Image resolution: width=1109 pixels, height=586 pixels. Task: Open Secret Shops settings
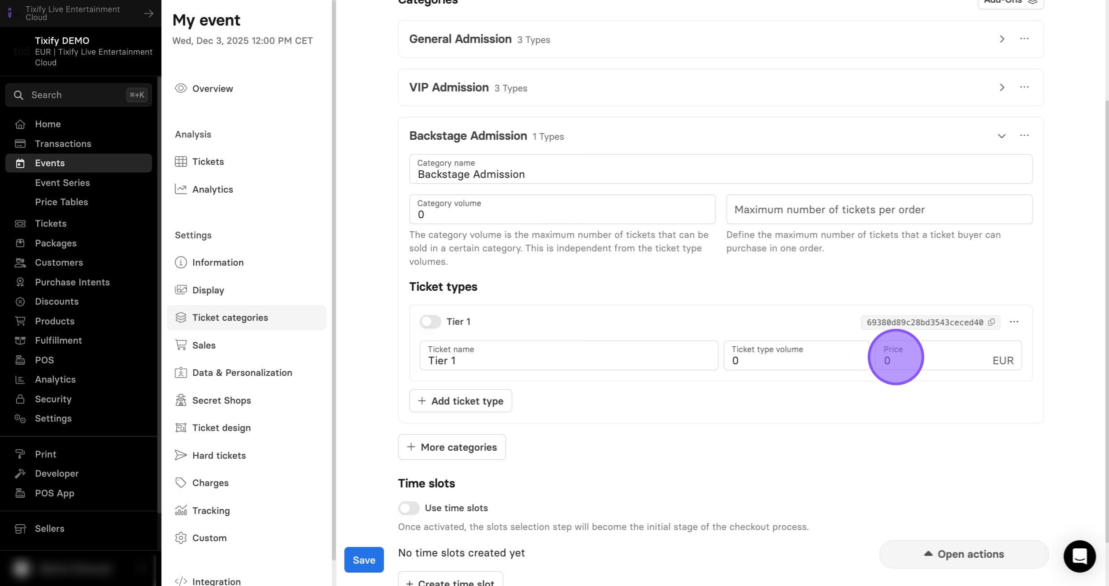[246, 401]
